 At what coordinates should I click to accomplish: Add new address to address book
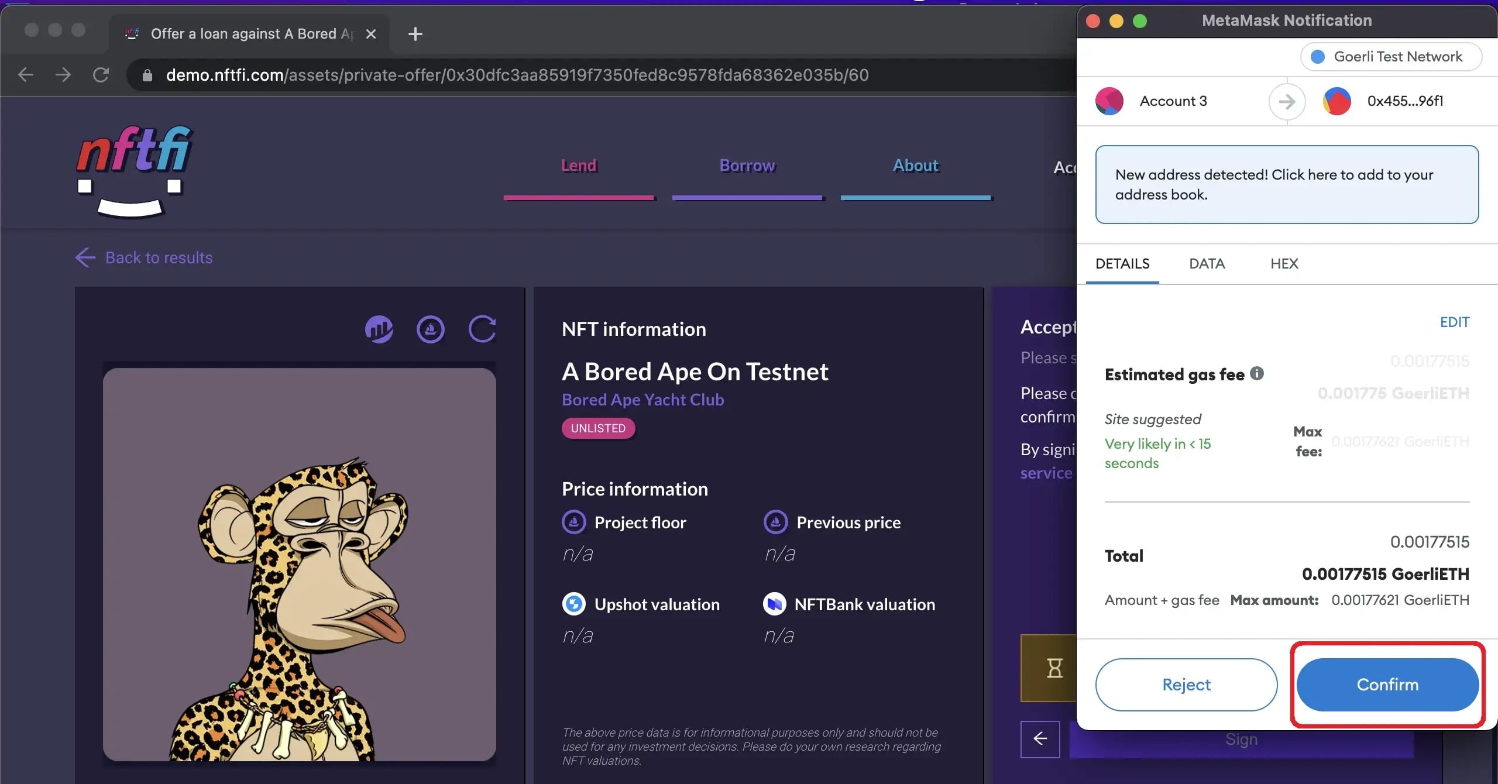point(1287,184)
